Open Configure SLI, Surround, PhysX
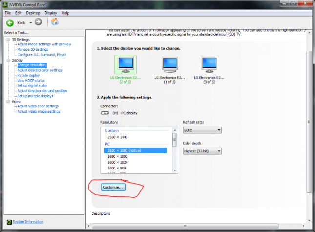The width and height of the screenshot is (315, 232). [42, 55]
